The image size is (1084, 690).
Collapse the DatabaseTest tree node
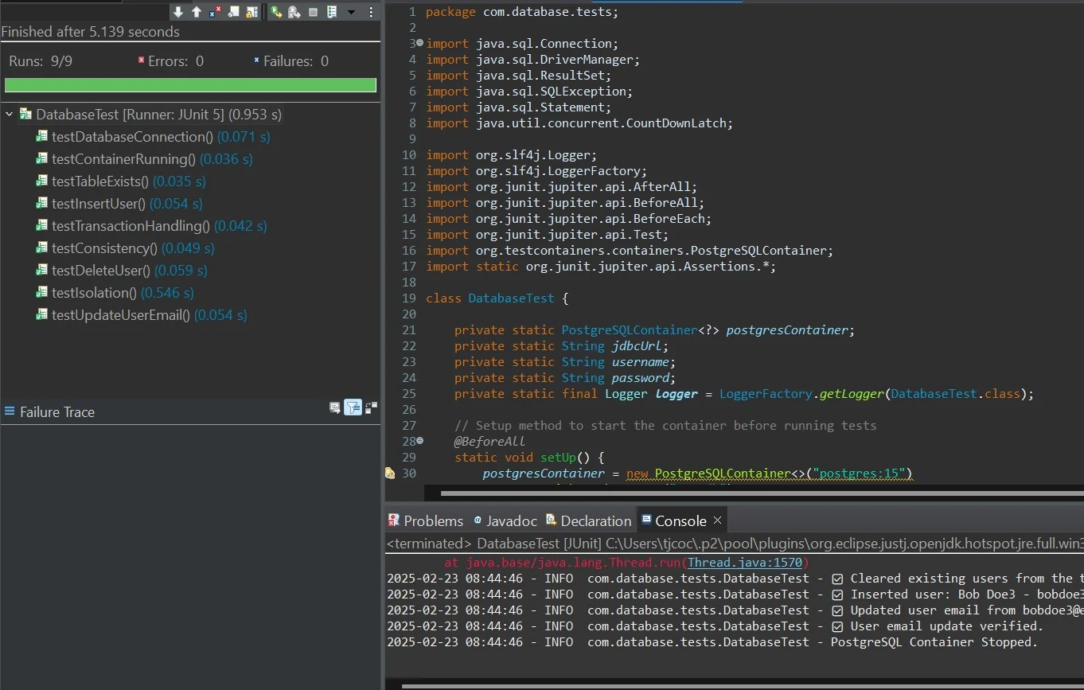(10, 115)
